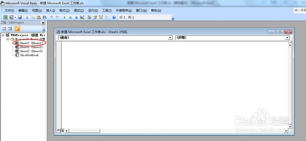Open the (声明) procedure dropdown
This screenshot has width=306, height=141.
click(287, 38)
